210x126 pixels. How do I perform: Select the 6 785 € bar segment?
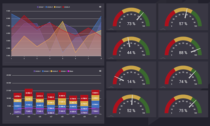(x=84, y=98)
